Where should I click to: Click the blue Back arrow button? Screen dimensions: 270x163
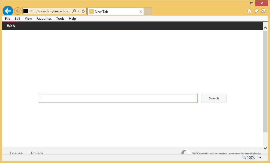(x=8, y=11)
